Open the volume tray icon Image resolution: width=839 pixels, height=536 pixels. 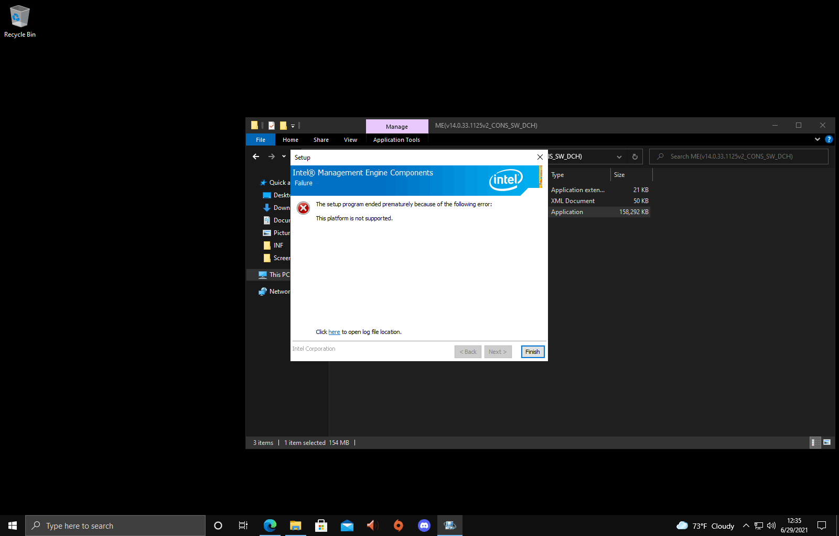coord(771,526)
